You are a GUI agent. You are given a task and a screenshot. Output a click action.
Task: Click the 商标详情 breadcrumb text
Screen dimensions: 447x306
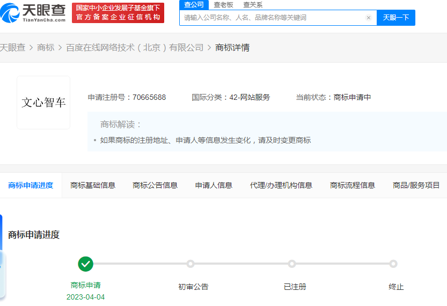pos(232,48)
